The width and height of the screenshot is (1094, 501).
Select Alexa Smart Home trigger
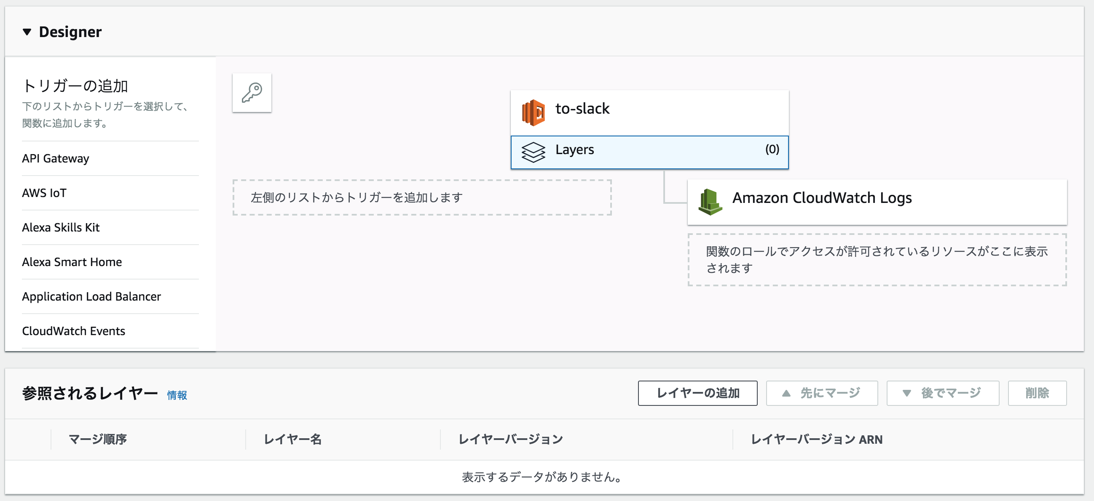(71, 262)
